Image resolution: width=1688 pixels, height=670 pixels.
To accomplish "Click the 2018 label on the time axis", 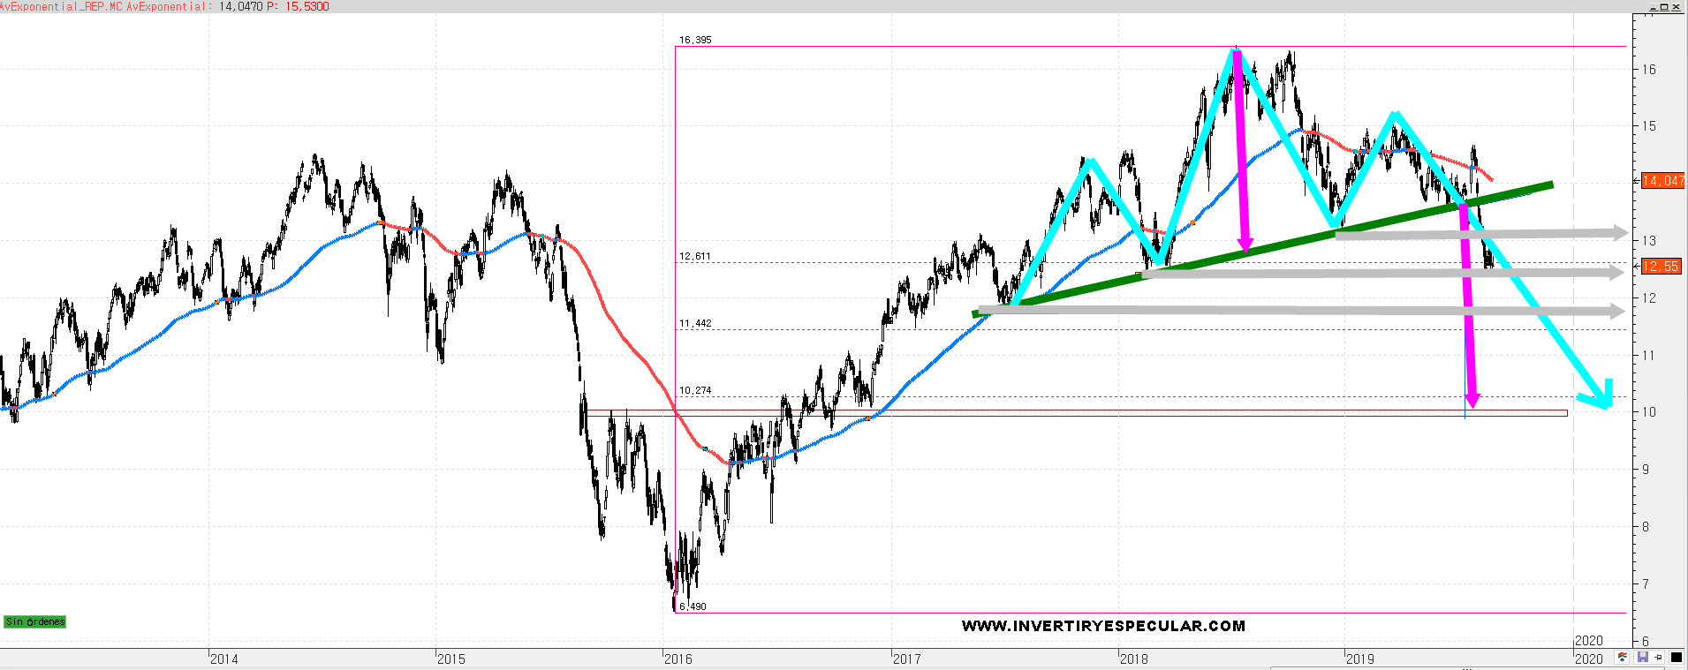I will [x=1133, y=659].
